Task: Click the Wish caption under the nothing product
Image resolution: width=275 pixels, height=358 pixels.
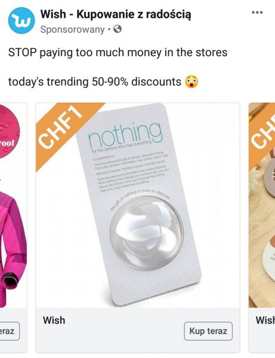Action: pyautogui.click(x=54, y=320)
